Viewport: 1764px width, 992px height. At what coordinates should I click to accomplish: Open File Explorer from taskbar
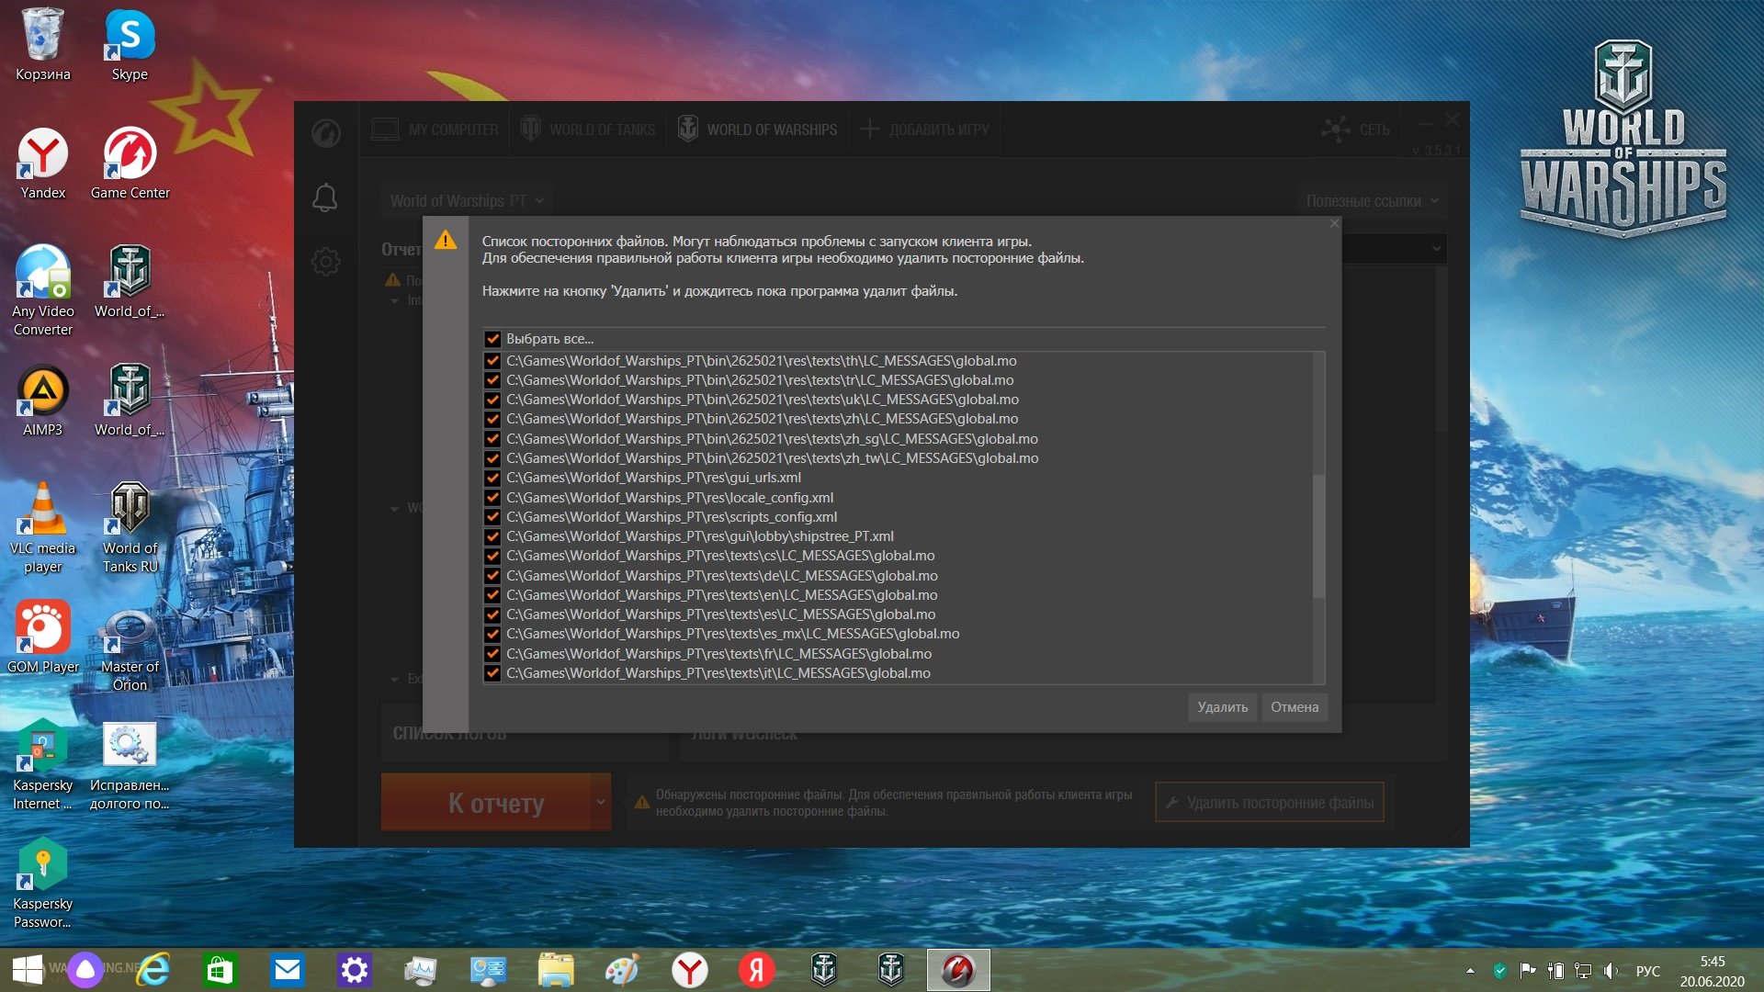coord(556,970)
